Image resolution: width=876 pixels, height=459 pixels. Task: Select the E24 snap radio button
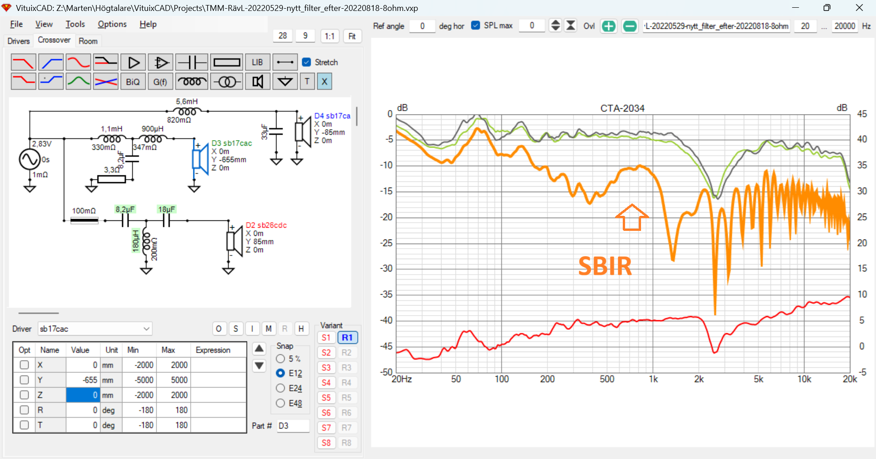[280, 388]
